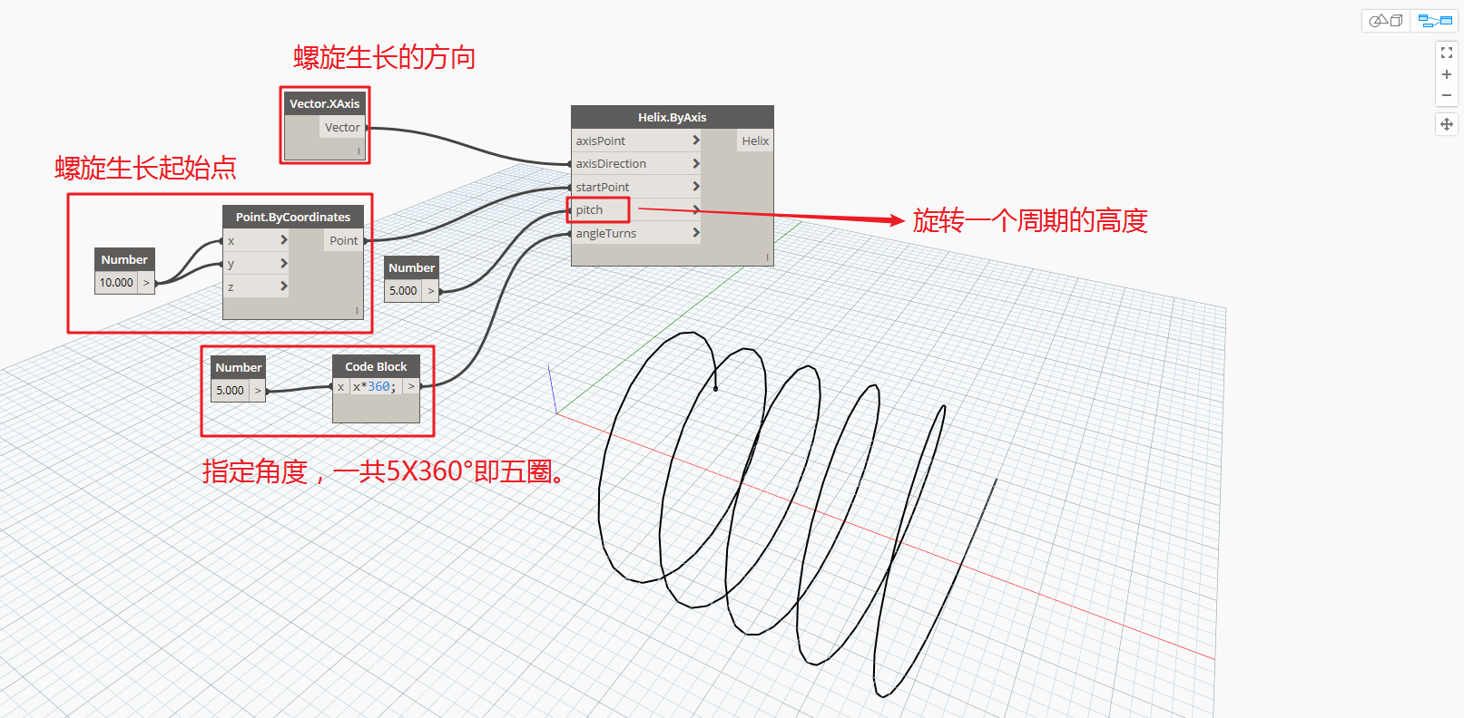Click the x input chevron on Point.ByCoordinates
Viewport: 1464px width, 718px height.
284,240
